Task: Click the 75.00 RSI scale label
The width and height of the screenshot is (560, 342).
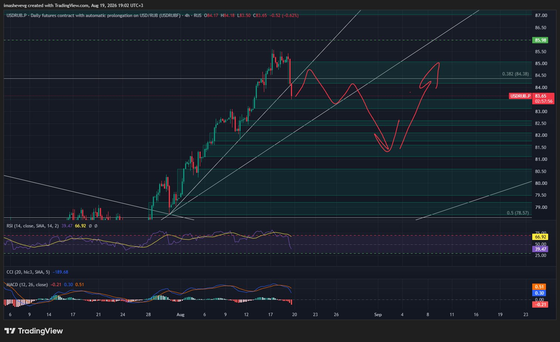Action: [541, 233]
